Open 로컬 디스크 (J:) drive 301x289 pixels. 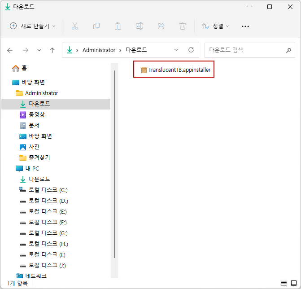[43, 265]
